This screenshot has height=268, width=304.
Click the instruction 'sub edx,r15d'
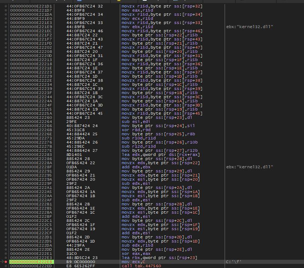[x=137, y=245]
